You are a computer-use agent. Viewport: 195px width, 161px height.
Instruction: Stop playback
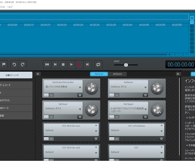click(63, 64)
